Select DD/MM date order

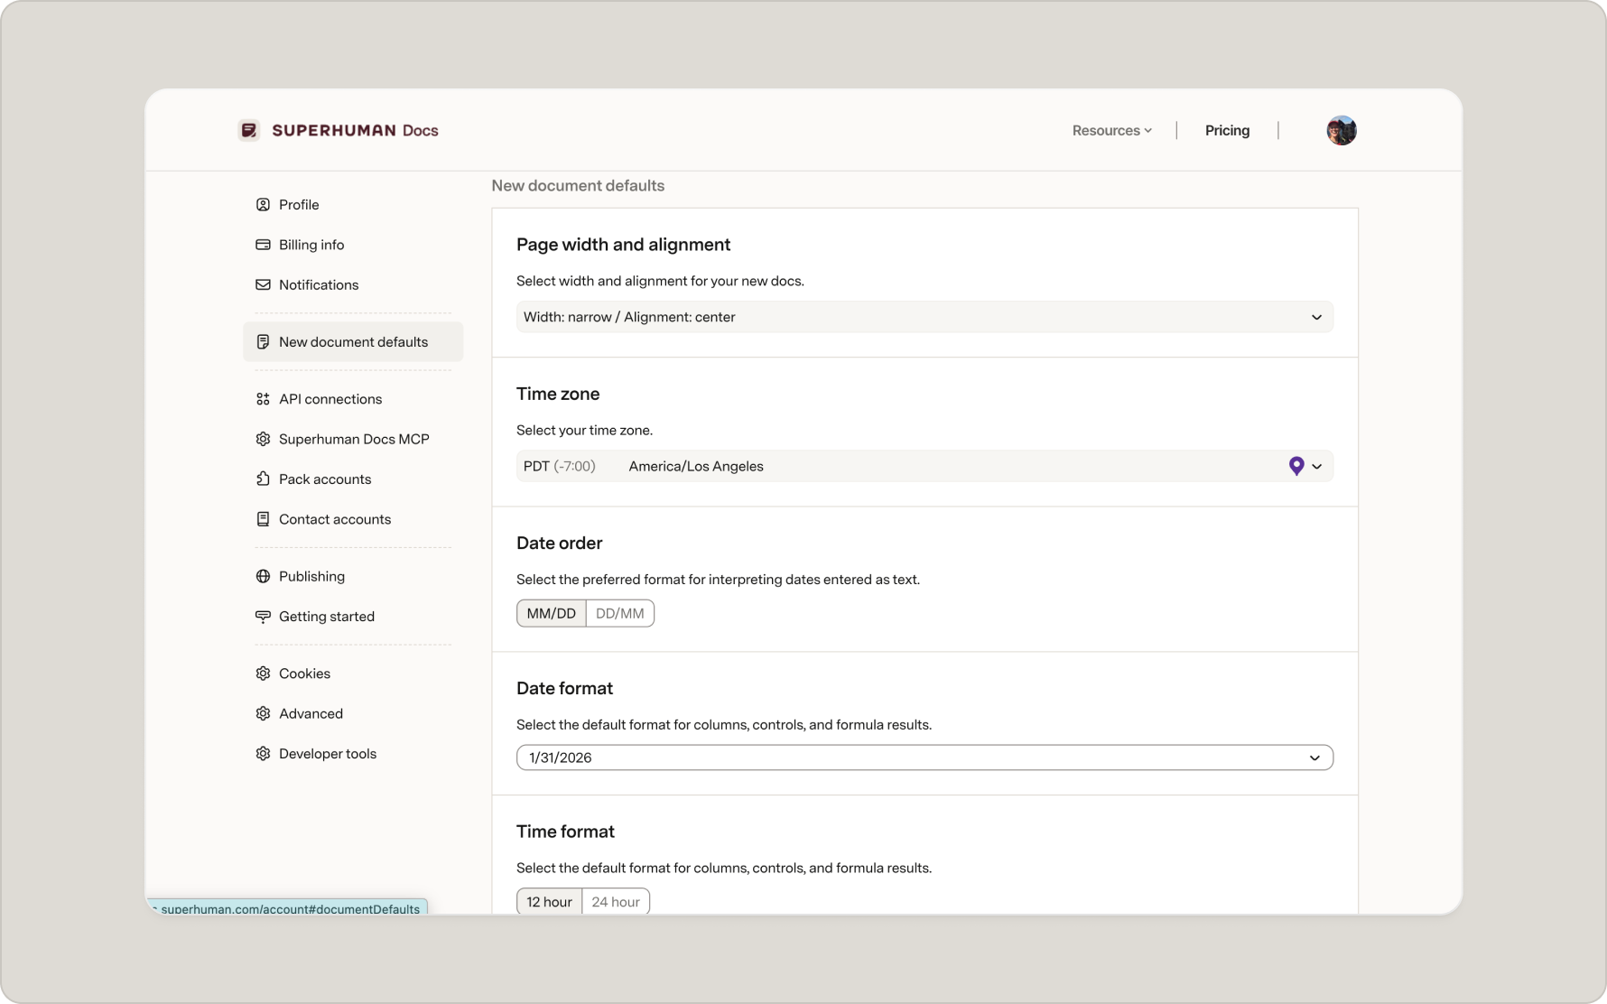pyautogui.click(x=620, y=613)
